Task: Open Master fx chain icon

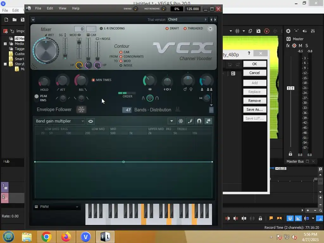Action: click(x=288, y=46)
